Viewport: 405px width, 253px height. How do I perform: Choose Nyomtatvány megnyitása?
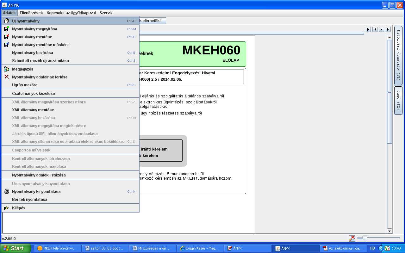[x=70, y=29]
